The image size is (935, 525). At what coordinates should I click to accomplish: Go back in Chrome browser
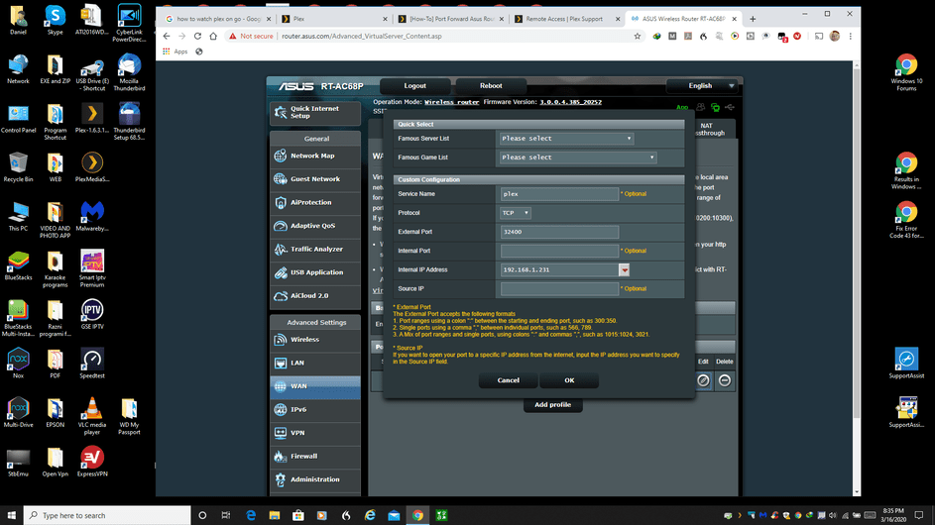pyautogui.click(x=167, y=36)
